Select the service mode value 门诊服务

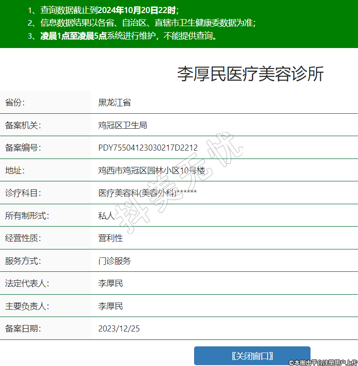pyautogui.click(x=115, y=261)
